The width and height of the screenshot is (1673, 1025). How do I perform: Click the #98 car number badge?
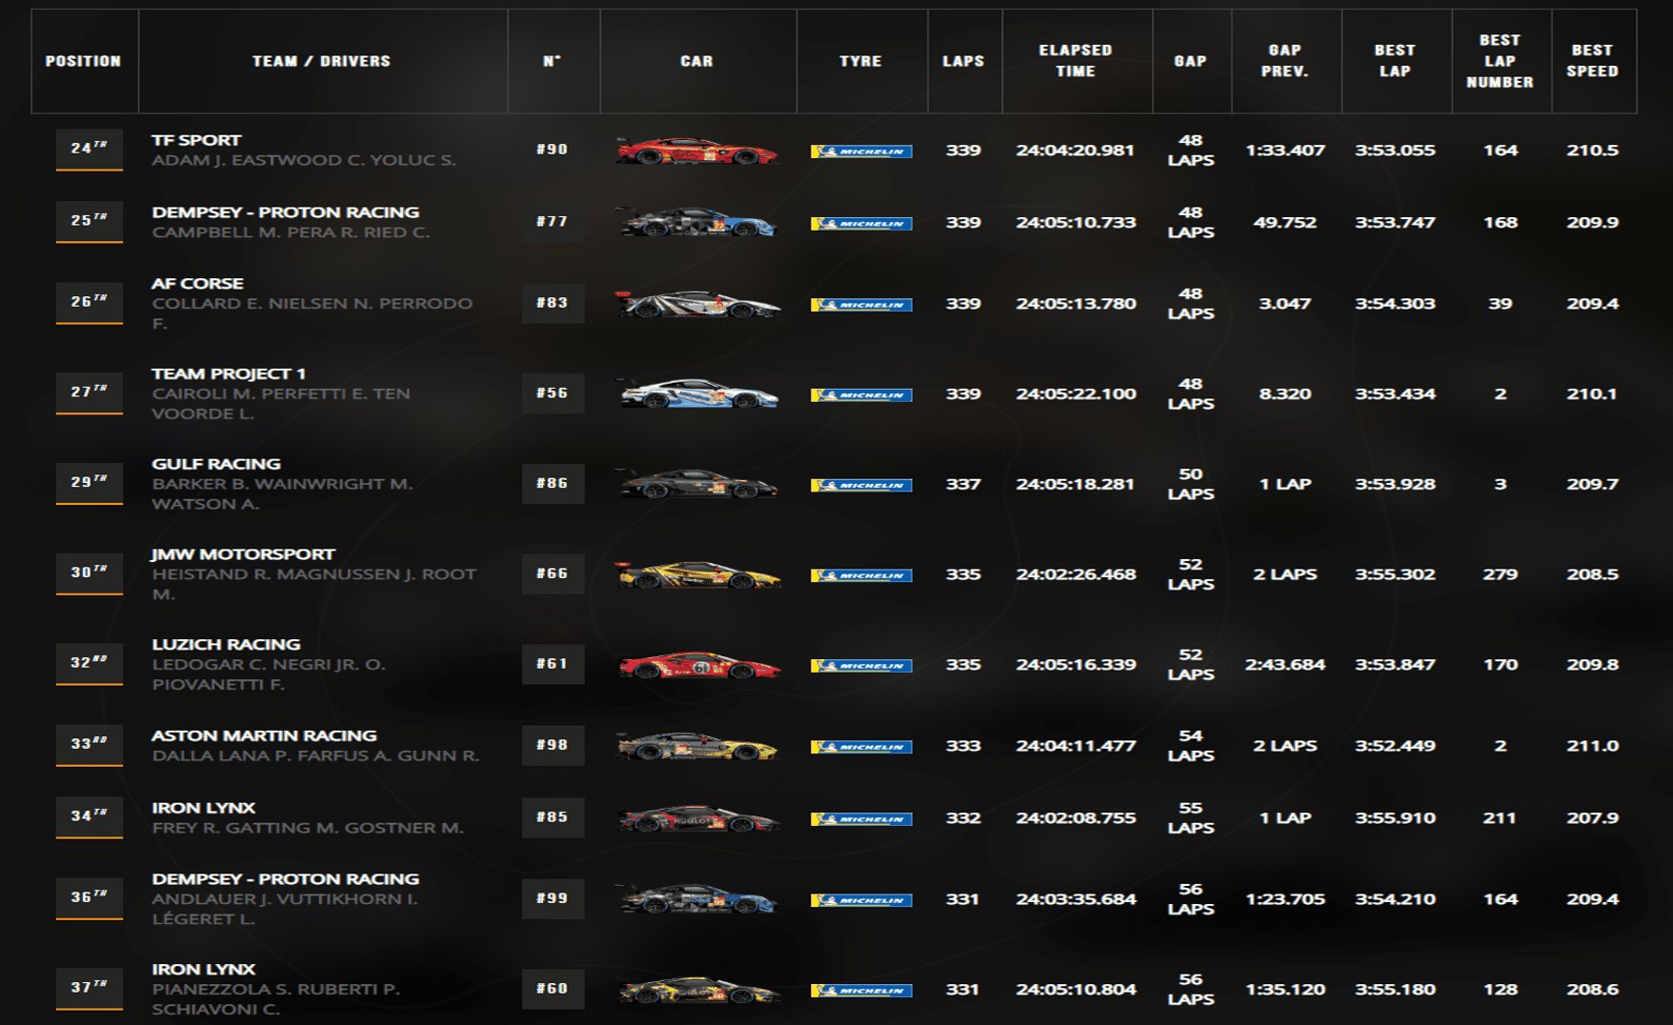(553, 745)
